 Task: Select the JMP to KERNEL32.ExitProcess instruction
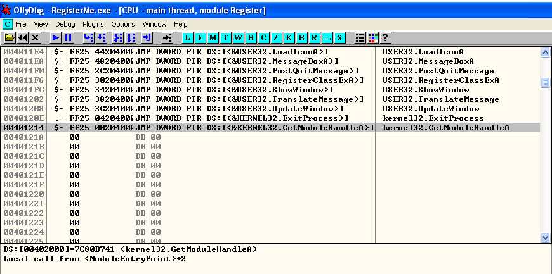[x=242, y=118]
